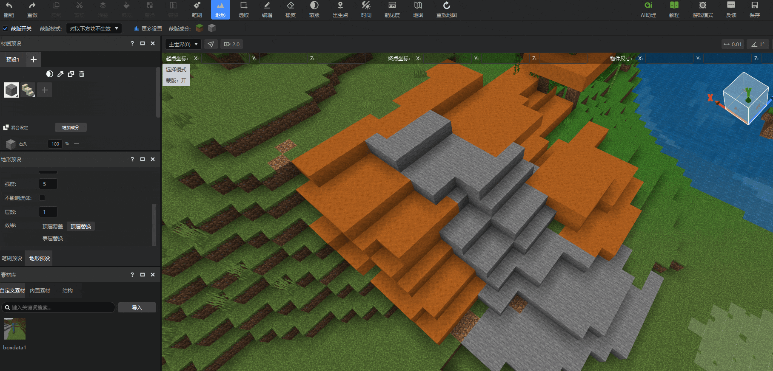Click the 增加成分 button

point(71,127)
